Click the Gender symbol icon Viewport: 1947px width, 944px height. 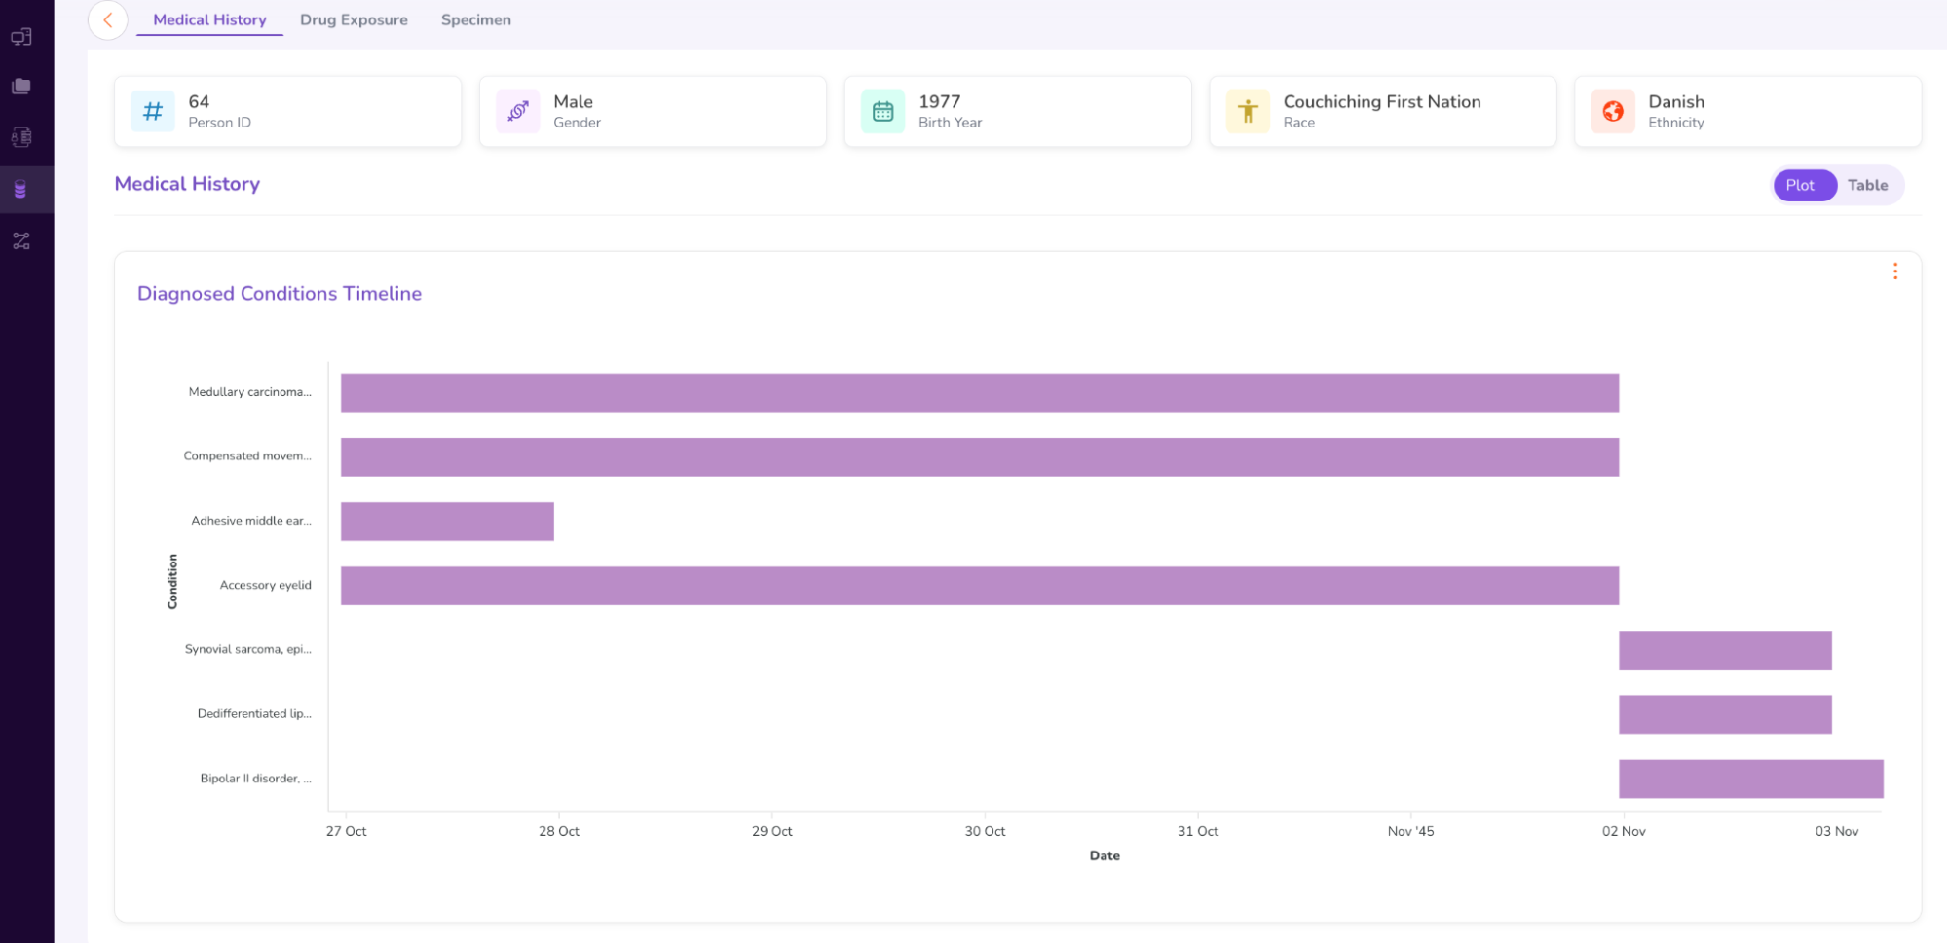click(x=518, y=112)
